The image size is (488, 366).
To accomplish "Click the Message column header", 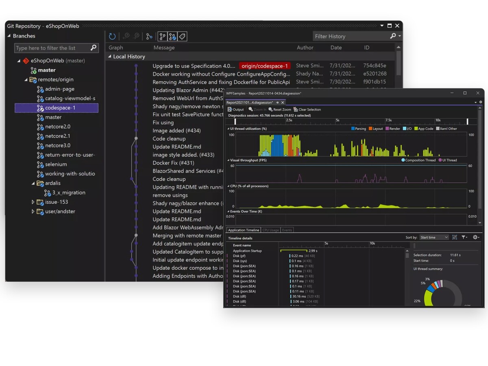I will 164,48.
